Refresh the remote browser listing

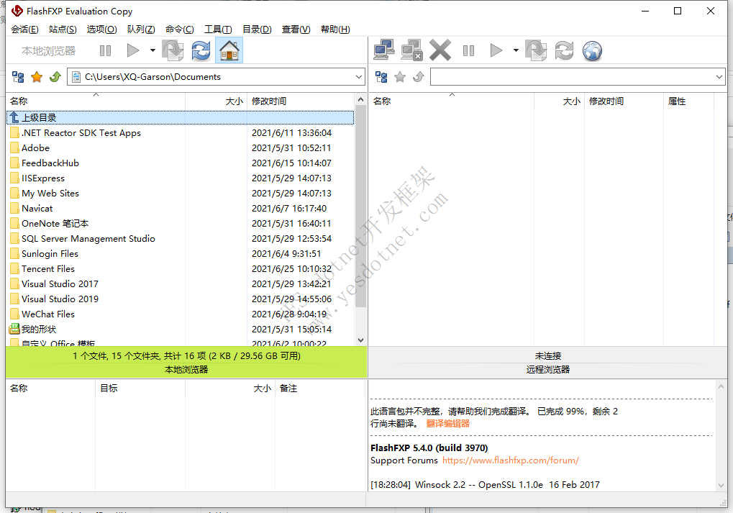tap(564, 50)
